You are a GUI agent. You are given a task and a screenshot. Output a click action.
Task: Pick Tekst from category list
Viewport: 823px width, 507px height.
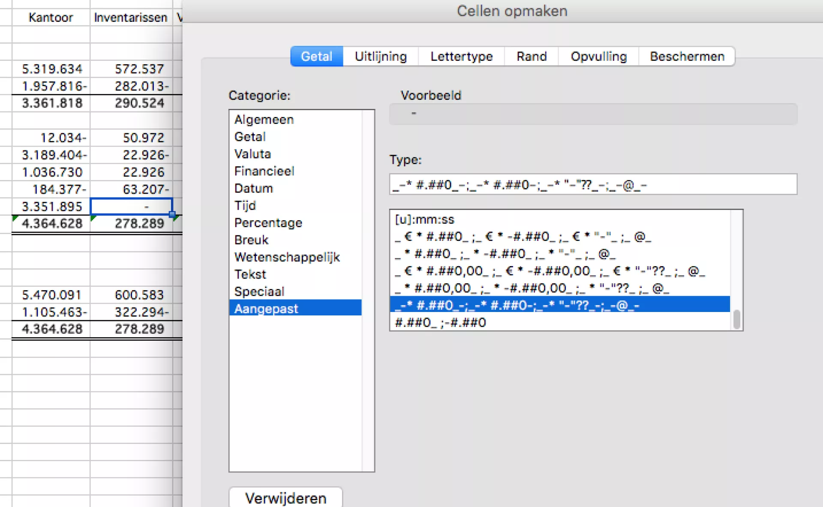[250, 274]
